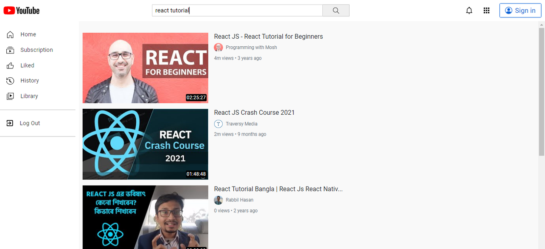
Task: Click the Home icon in sidebar
Action: 10,34
